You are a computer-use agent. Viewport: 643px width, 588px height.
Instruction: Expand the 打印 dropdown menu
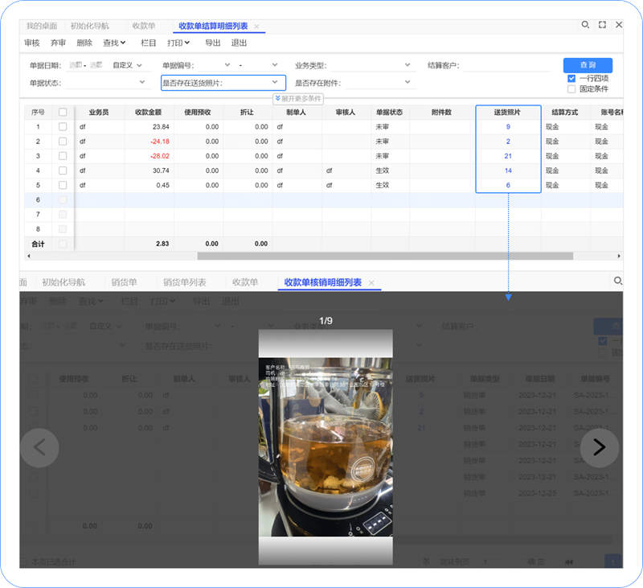[x=178, y=43]
